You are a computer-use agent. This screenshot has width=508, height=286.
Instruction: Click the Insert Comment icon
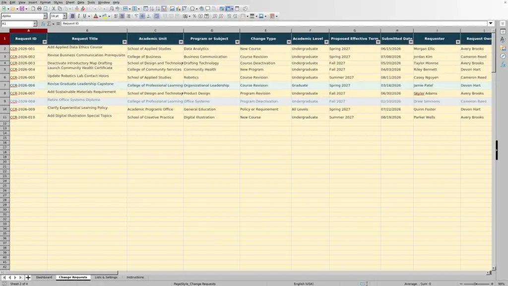pyautogui.click(x=208, y=8)
